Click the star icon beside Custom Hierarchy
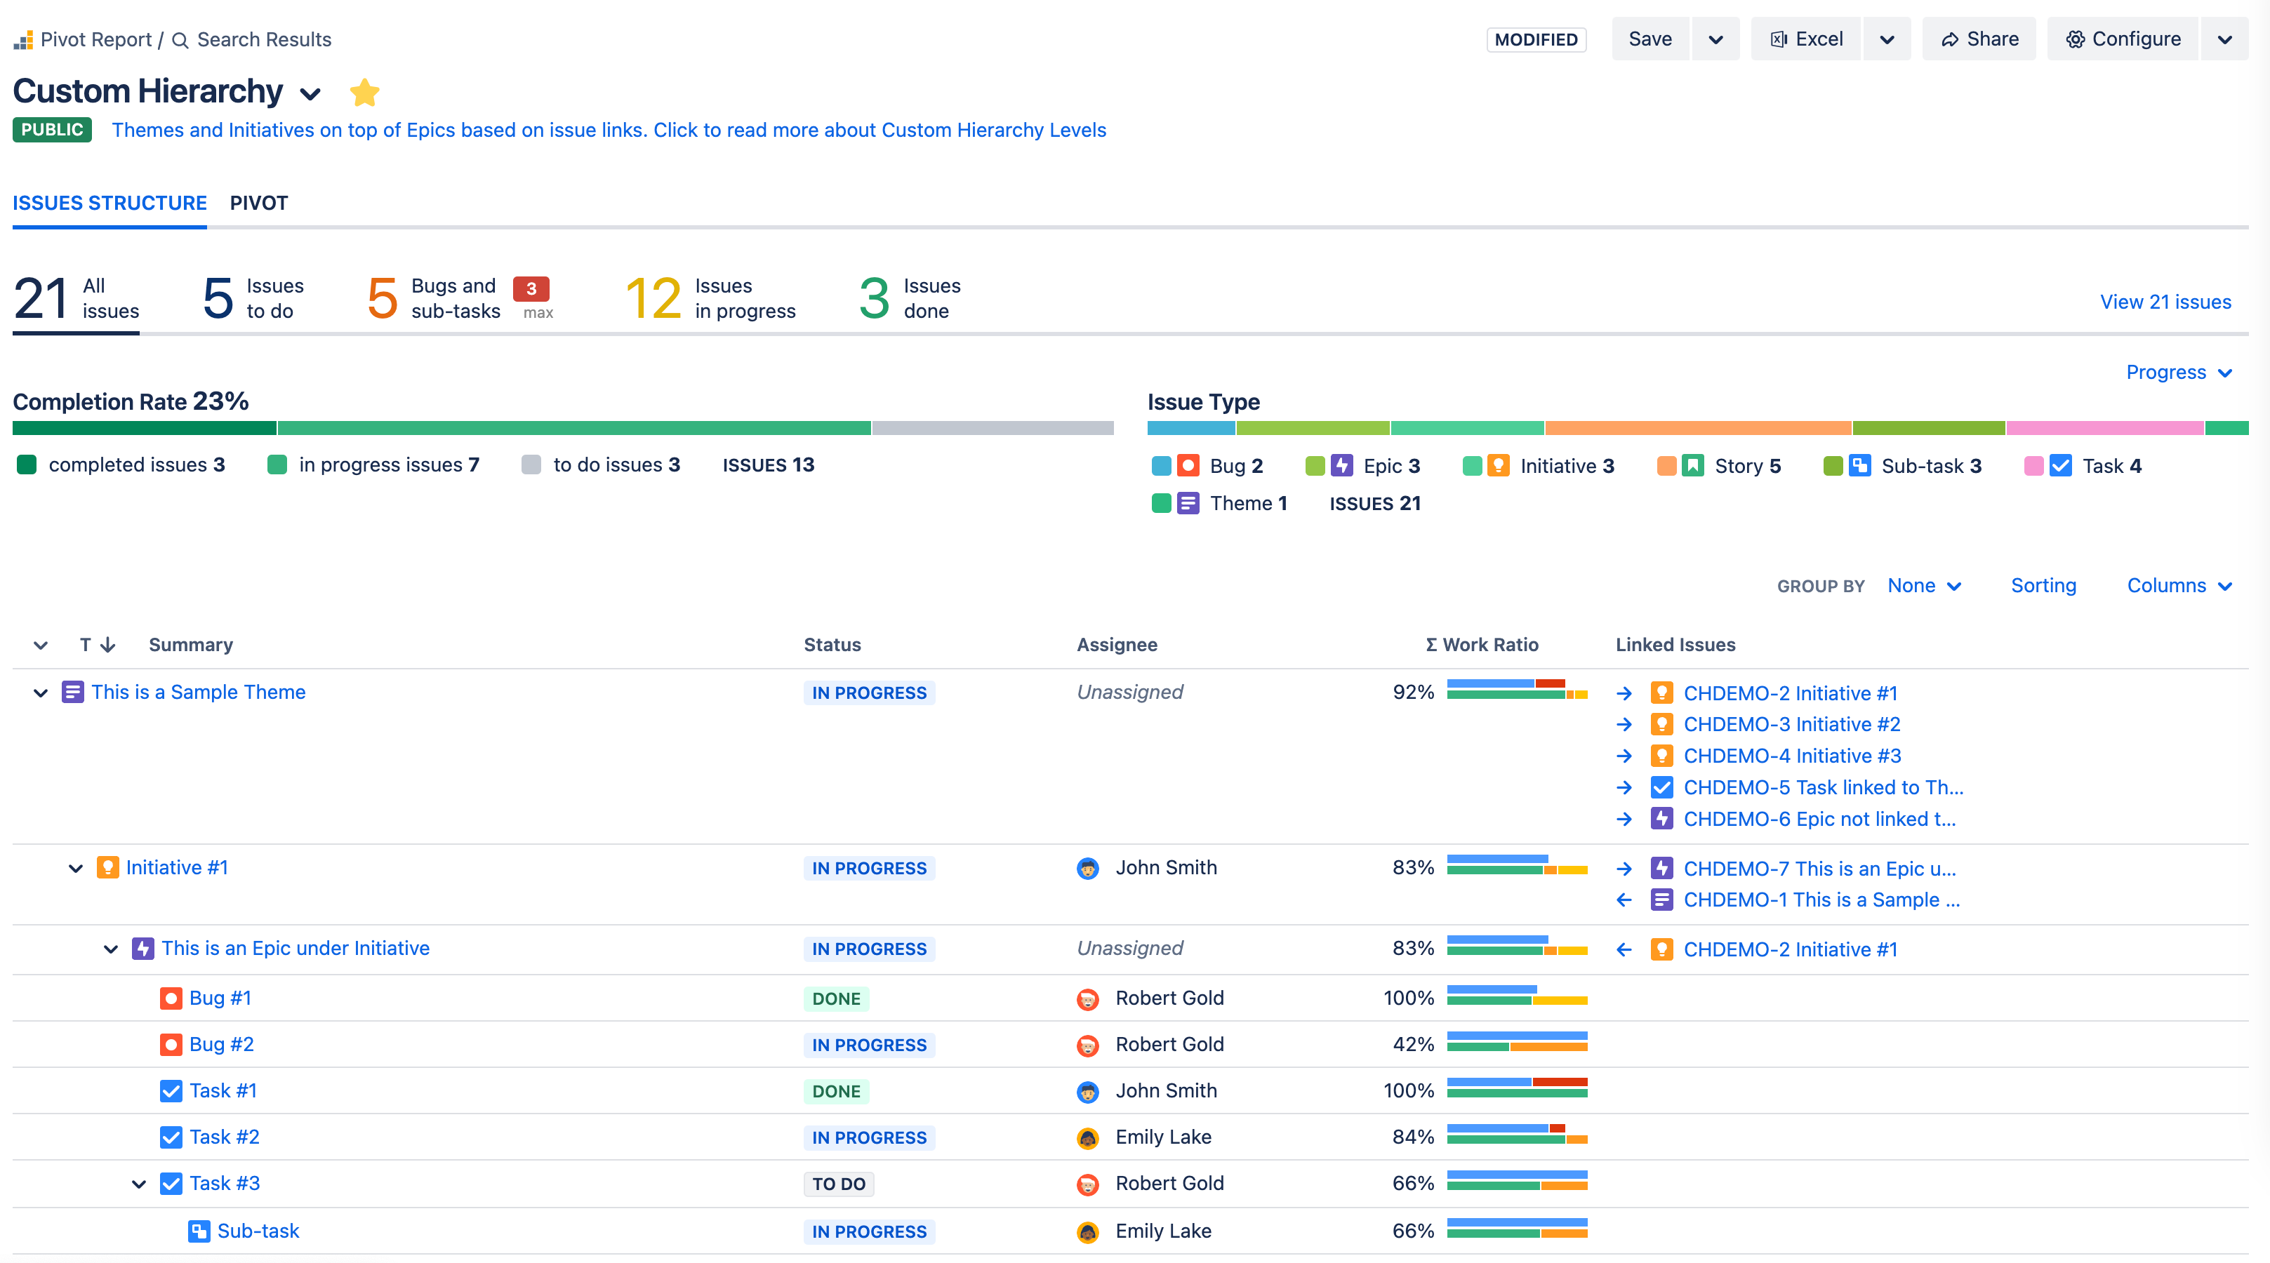Screen dimensions: 2270x1263 click(364, 92)
